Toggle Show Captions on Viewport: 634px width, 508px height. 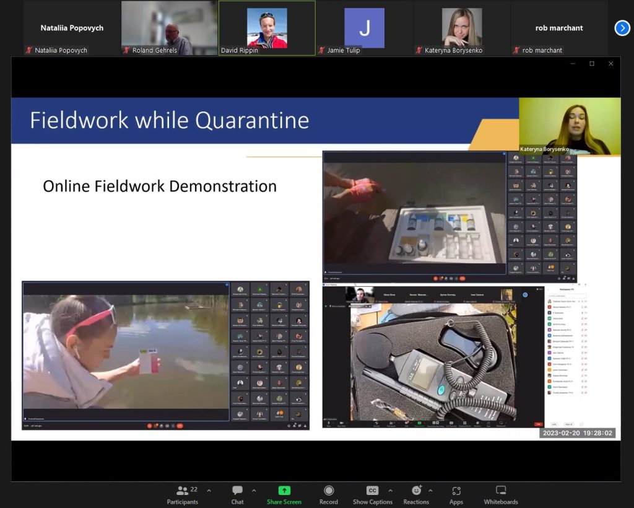pyautogui.click(x=372, y=494)
